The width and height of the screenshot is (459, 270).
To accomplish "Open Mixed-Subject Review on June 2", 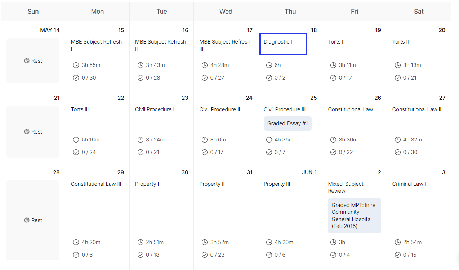I will (x=346, y=187).
